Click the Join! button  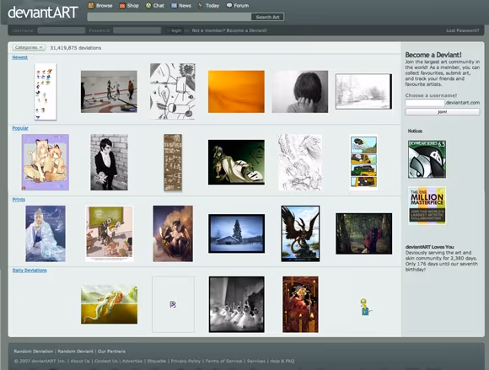pyautogui.click(x=443, y=111)
